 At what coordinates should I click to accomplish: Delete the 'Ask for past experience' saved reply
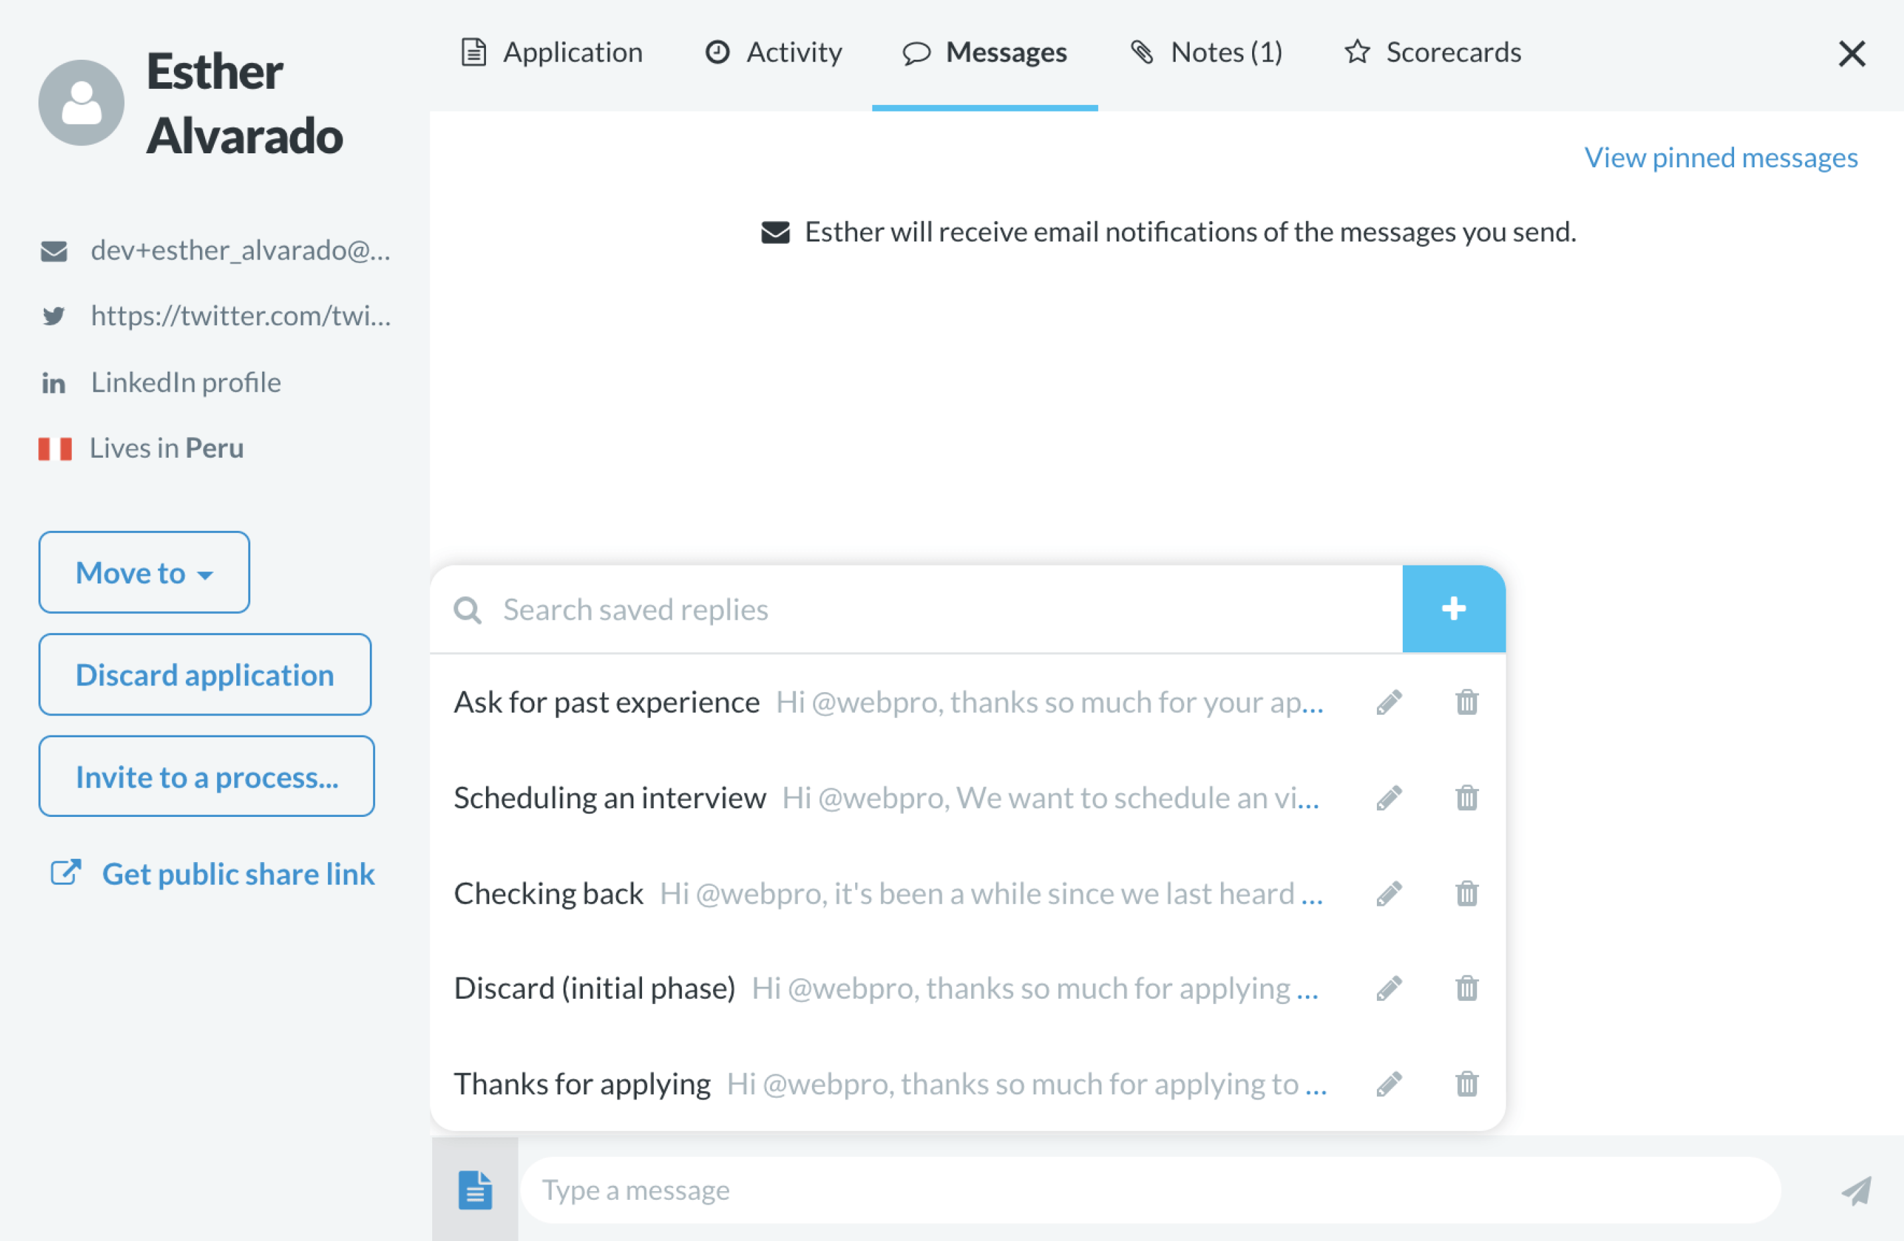tap(1467, 702)
